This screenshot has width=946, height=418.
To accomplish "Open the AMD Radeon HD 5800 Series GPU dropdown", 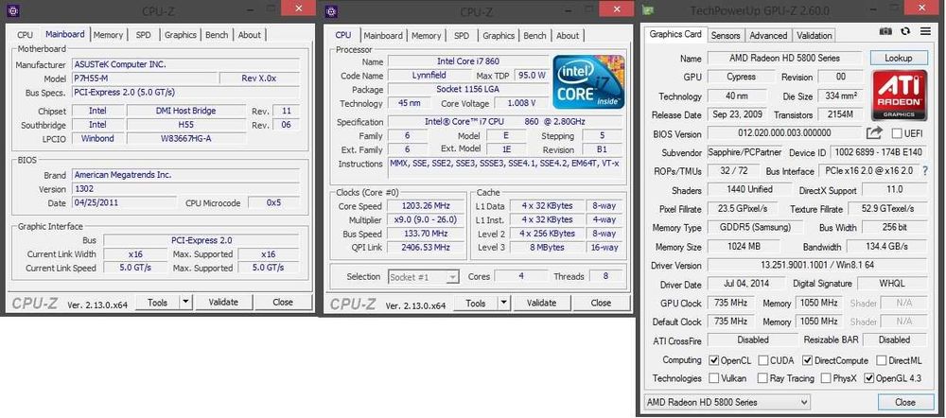I will [x=727, y=402].
